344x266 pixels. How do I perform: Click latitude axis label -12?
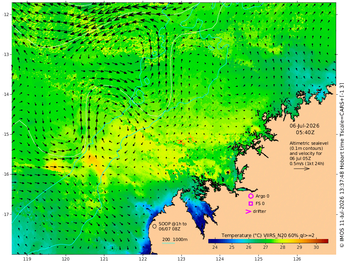6,14
